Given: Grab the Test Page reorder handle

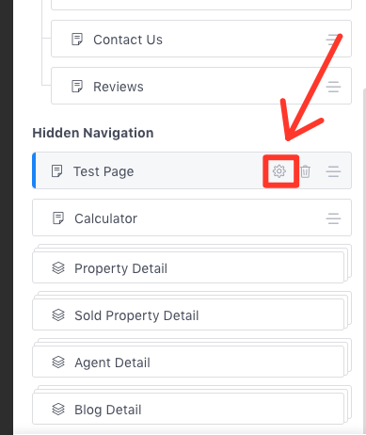Looking at the screenshot, I should point(333,171).
